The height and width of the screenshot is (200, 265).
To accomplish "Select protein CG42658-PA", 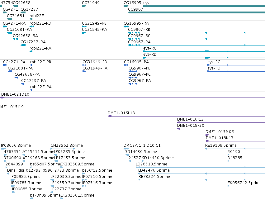I will tap(27, 74).
